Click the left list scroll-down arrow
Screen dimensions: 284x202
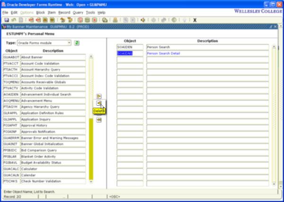click(91, 182)
